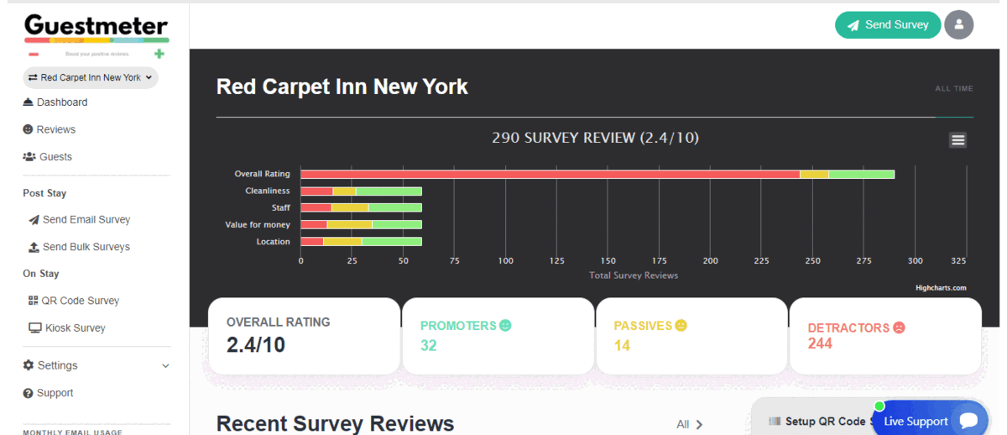Click the upload Bulk Surveys icon
Viewport: 1007px width, 435px height.
(34, 247)
